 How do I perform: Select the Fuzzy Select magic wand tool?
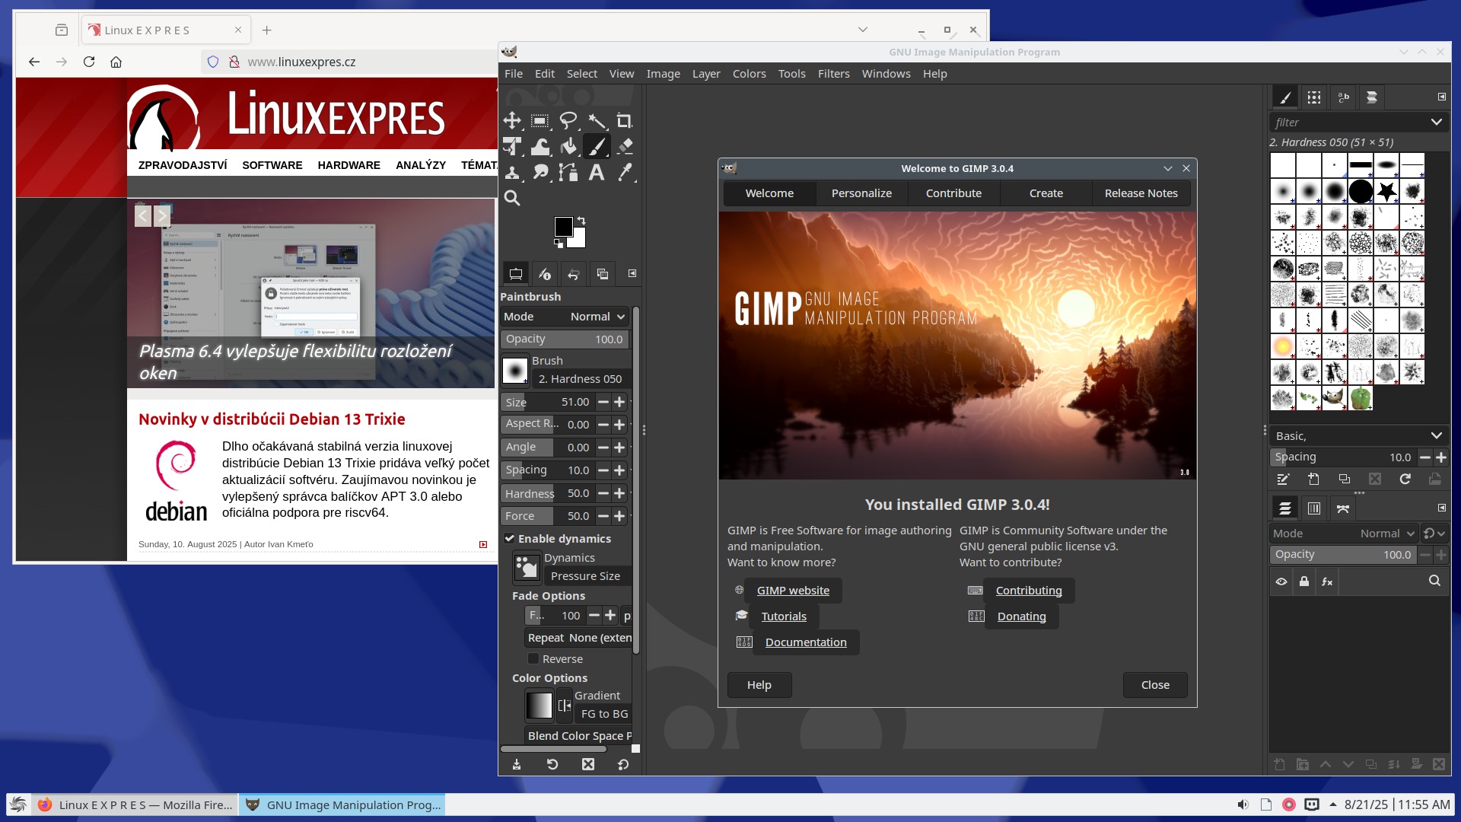[597, 121]
